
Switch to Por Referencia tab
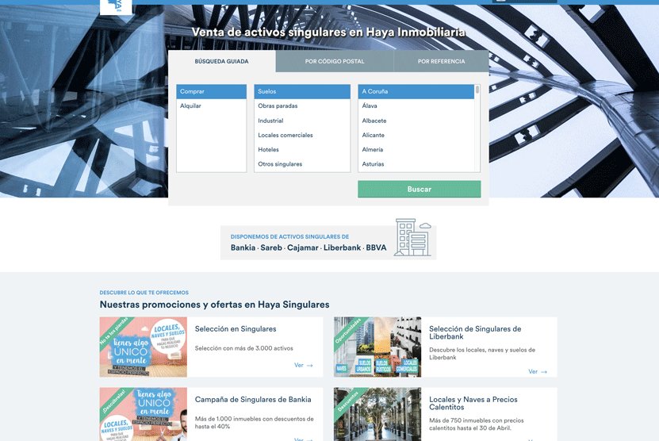(441, 61)
